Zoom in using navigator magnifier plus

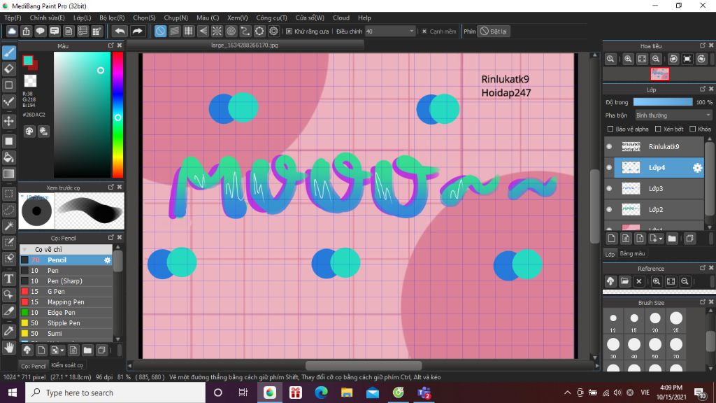pos(629,59)
